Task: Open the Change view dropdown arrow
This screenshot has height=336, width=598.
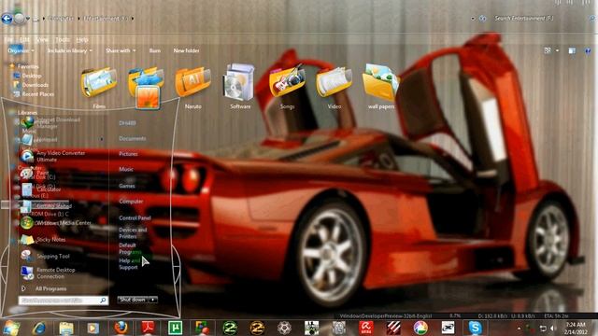Action: (557, 50)
